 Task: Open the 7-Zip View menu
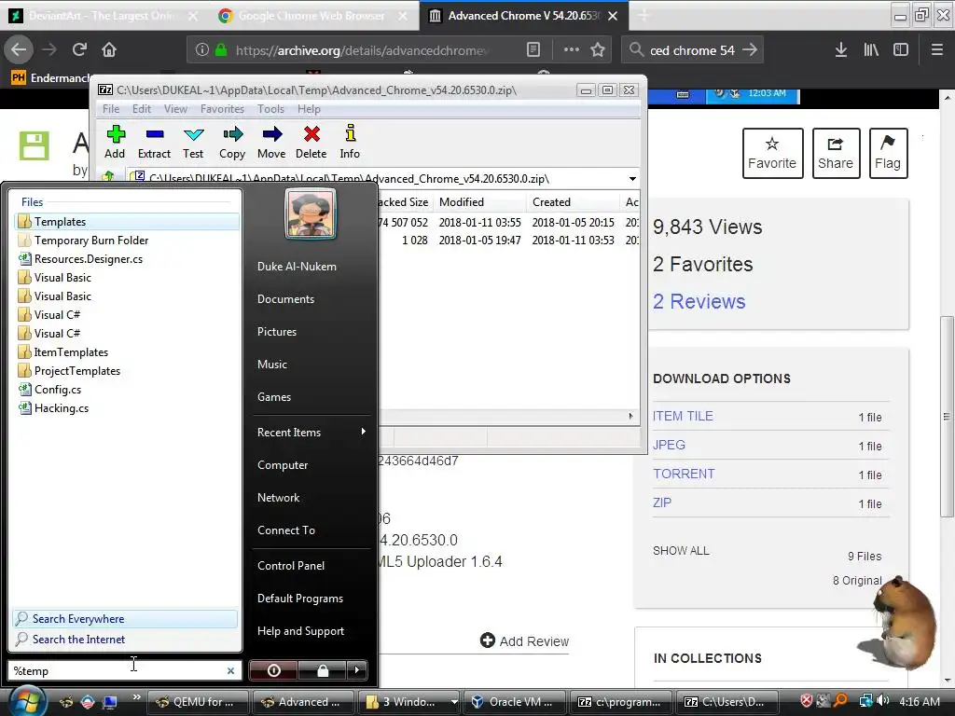175,109
